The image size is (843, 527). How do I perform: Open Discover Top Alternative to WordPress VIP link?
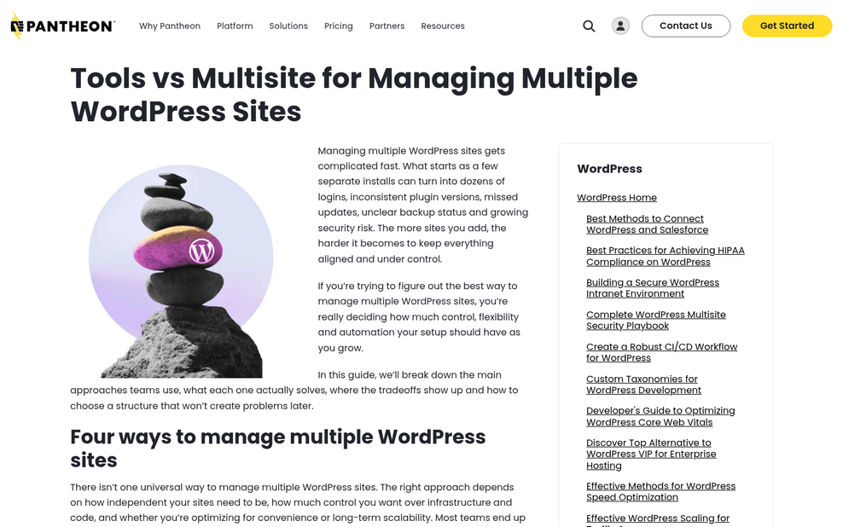coord(650,454)
